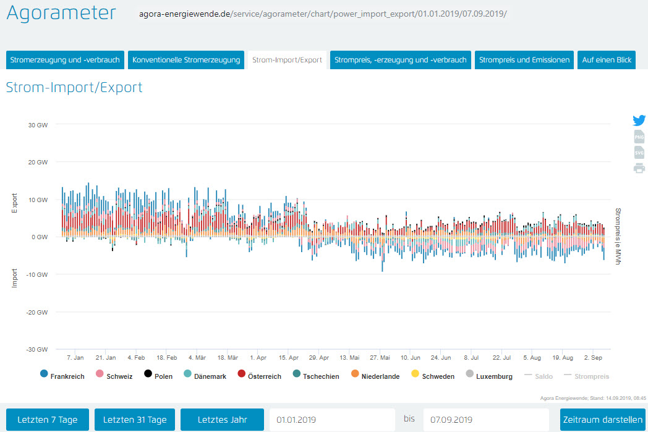Toggle Frankreich series in legend
This screenshot has height=432, width=648.
[x=62, y=375]
